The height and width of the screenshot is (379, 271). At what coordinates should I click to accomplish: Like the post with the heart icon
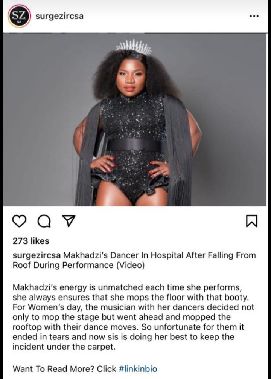[19, 221]
